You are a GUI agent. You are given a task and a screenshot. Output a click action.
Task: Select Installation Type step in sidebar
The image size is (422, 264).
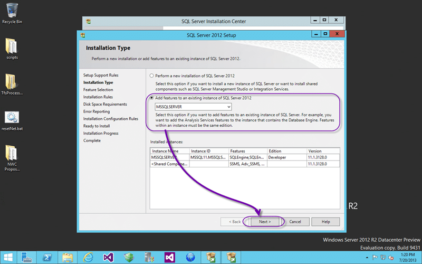point(98,82)
